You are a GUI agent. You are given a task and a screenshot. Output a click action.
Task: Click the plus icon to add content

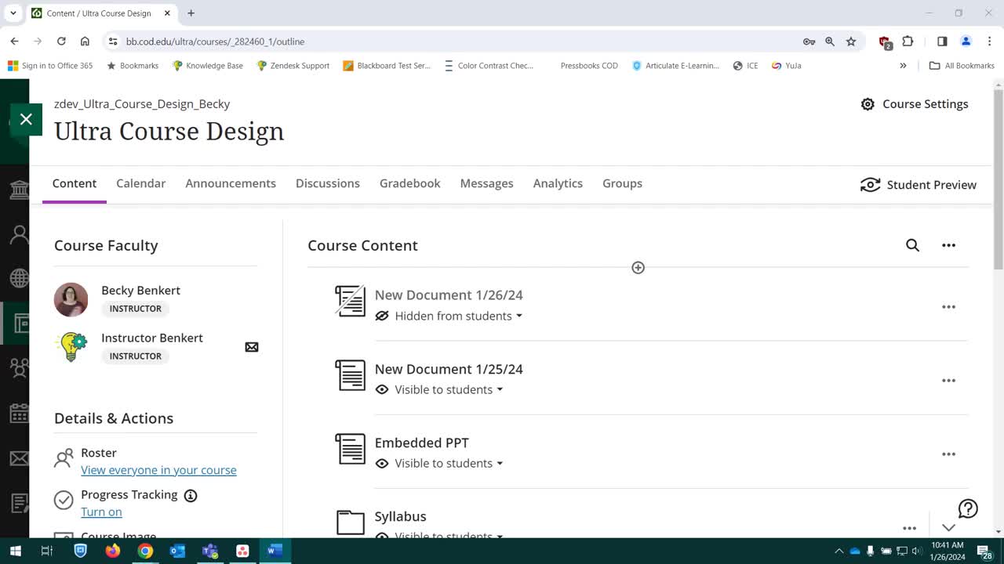pos(638,268)
